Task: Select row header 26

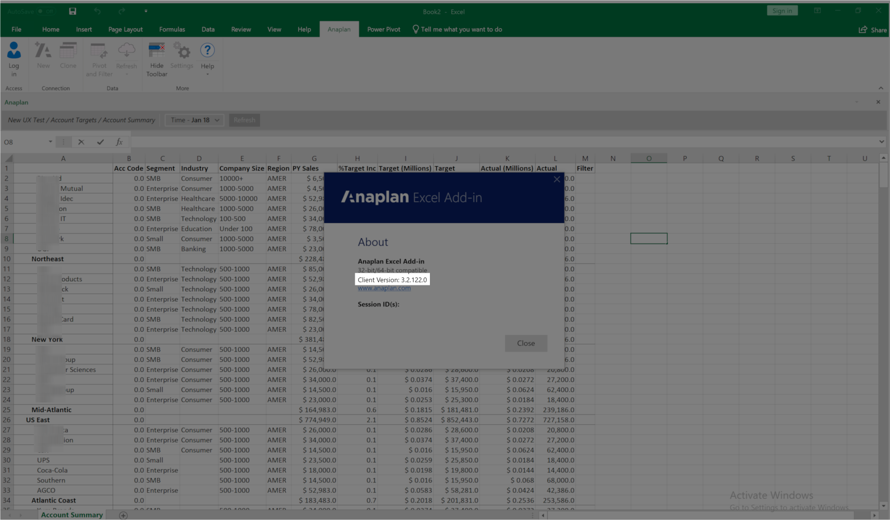Action: [7, 420]
